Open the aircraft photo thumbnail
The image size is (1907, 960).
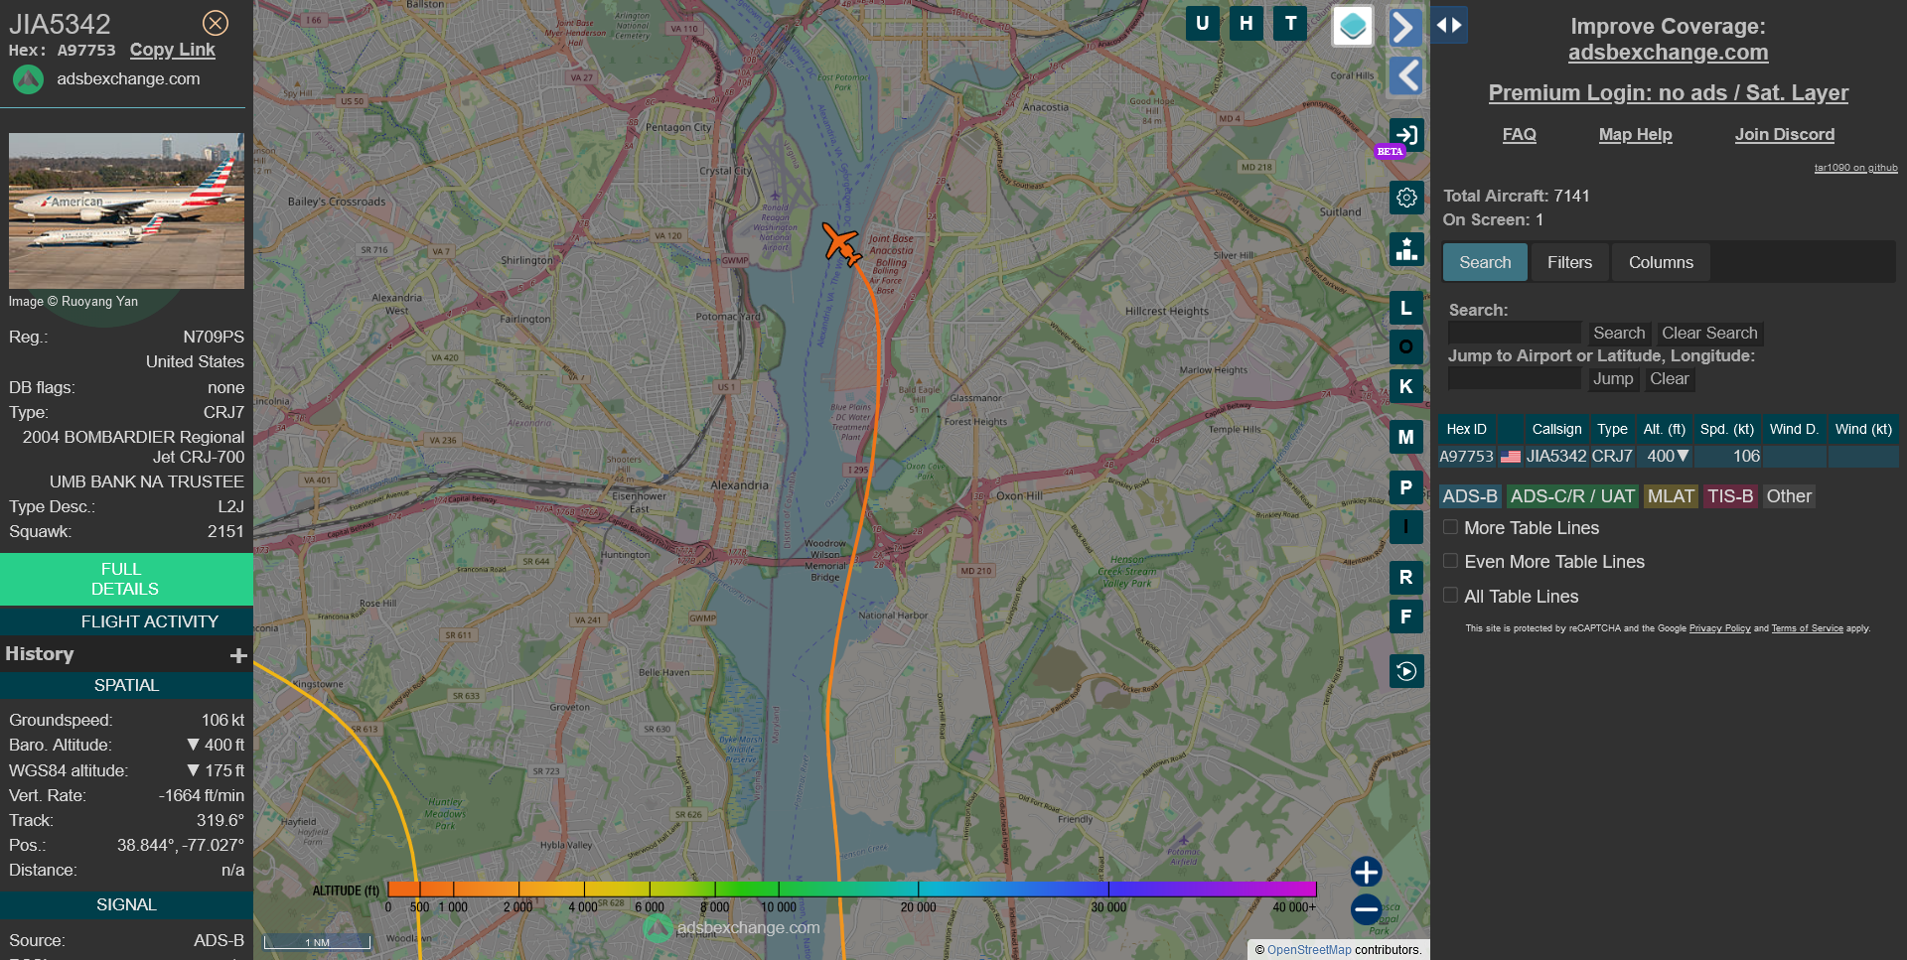tap(126, 211)
